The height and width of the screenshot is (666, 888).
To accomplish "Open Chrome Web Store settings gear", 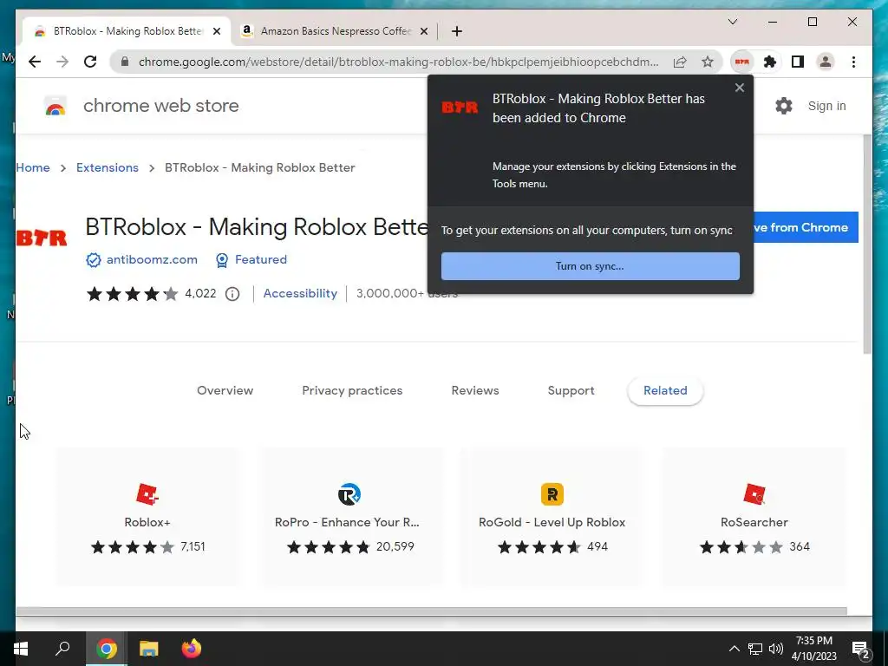I will 784,106.
